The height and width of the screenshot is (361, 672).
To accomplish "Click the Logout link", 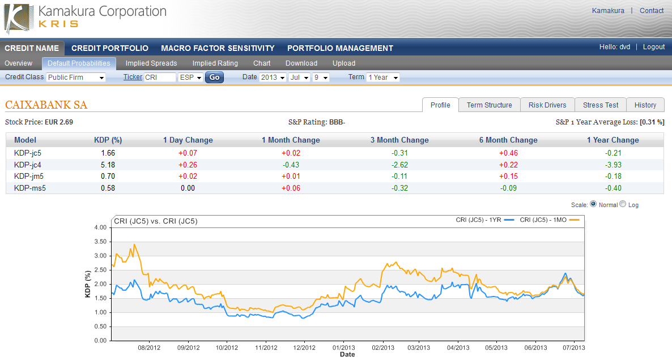I will (x=653, y=46).
